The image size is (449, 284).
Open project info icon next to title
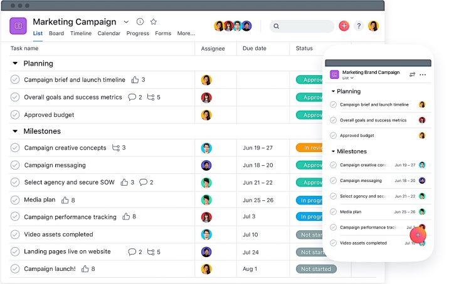(140, 22)
